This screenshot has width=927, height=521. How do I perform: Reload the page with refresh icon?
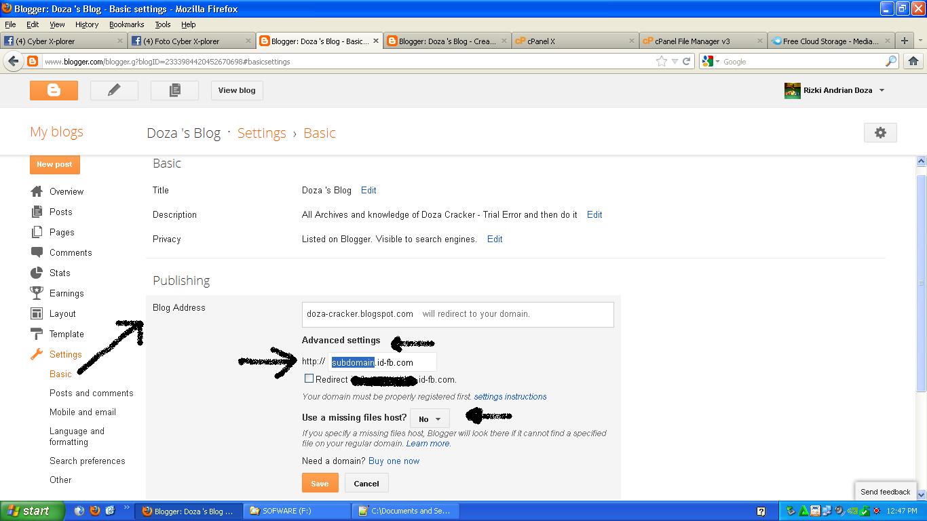point(686,61)
